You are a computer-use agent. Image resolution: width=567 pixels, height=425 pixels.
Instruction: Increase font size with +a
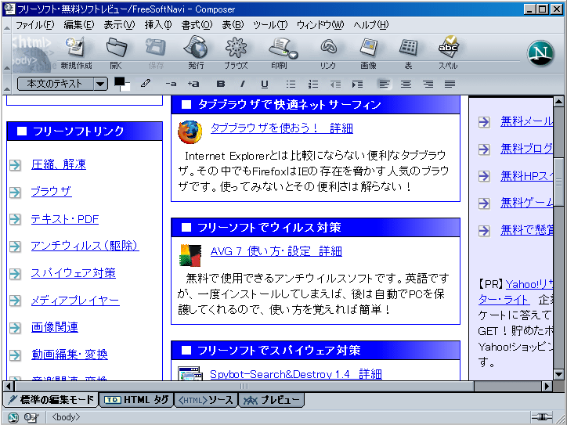(193, 84)
